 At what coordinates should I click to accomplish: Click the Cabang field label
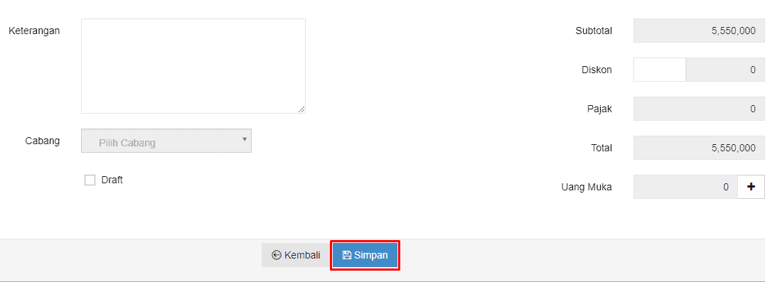[x=43, y=141]
